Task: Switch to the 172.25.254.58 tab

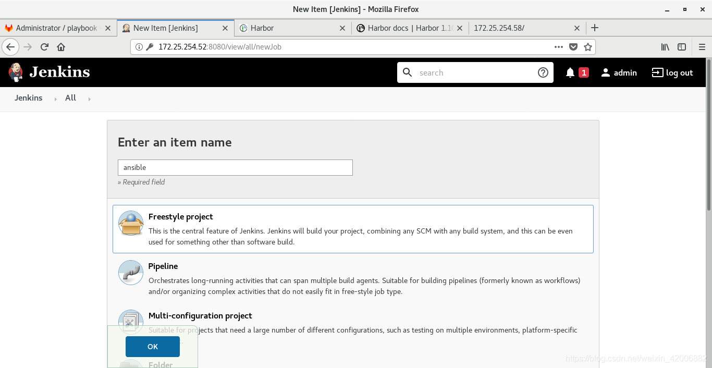Action: pyautogui.click(x=527, y=28)
